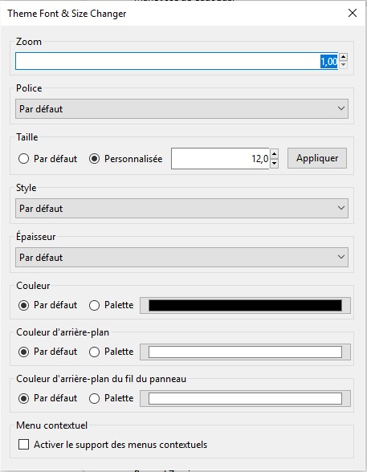Open the Couleur d'arrière-plan white swatch
This screenshot has height=472, width=367.
click(x=245, y=352)
